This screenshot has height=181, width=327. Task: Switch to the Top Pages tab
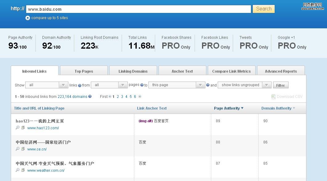[x=84, y=71]
